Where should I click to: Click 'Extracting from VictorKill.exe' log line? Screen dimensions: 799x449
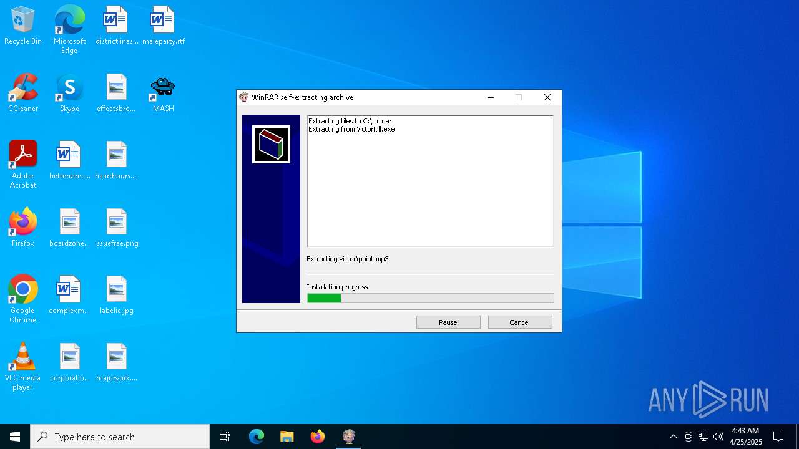point(351,129)
